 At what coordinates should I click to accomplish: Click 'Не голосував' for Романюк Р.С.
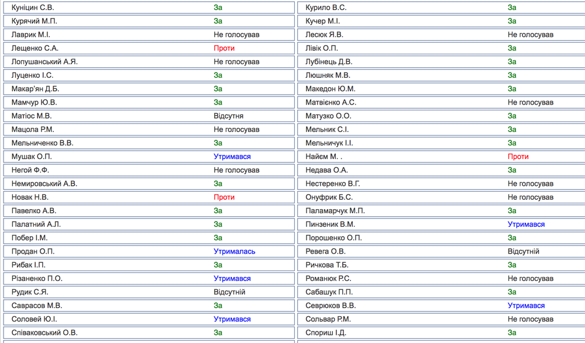(531, 279)
